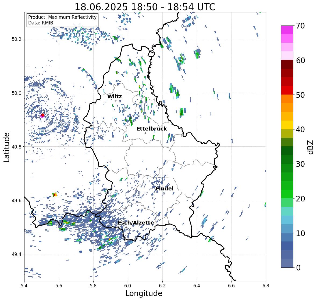
Task: Click the colorbar tick label 30
Action: pyautogui.click(x=300, y=164)
